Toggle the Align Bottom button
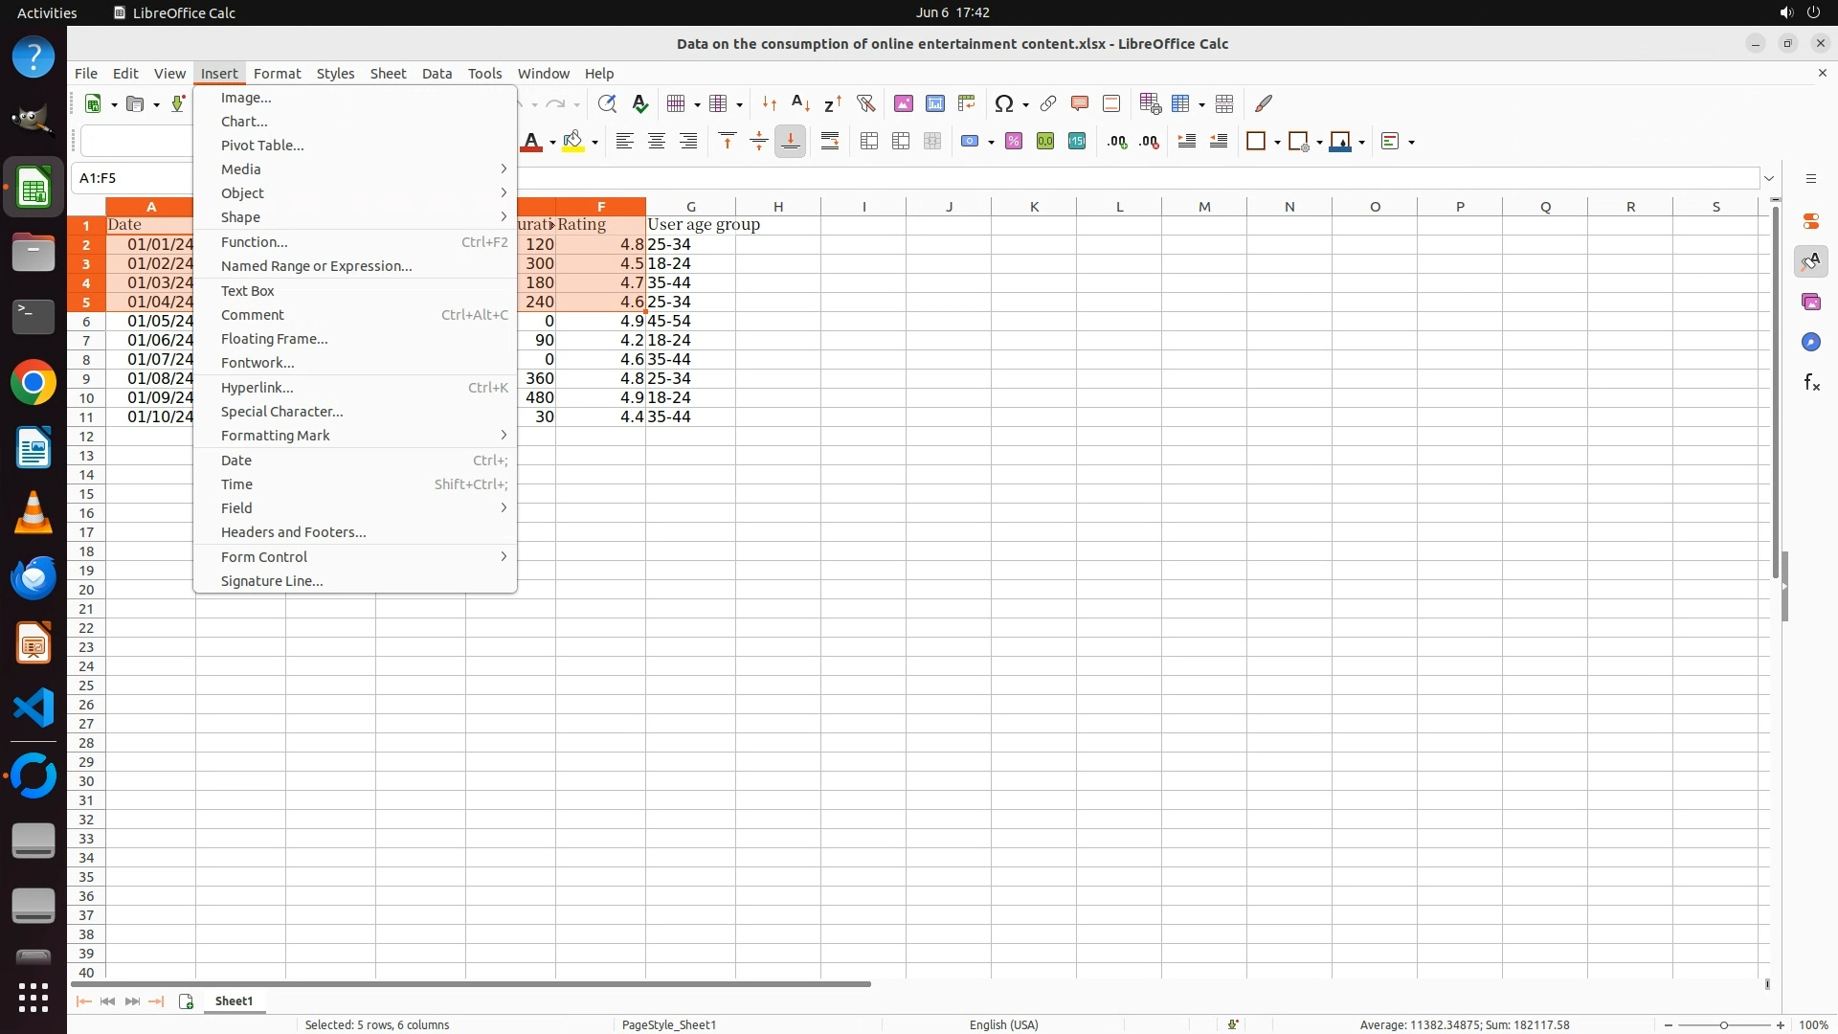This screenshot has width=1838, height=1034. [791, 142]
